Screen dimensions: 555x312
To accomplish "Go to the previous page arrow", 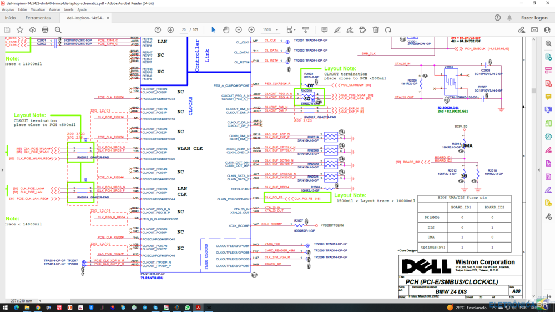I will [x=158, y=29].
